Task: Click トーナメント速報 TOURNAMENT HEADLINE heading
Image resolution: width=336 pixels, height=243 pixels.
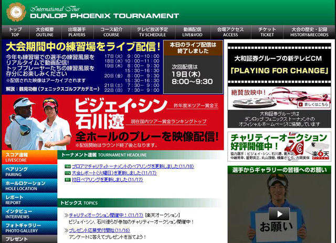Action: (x=104, y=155)
